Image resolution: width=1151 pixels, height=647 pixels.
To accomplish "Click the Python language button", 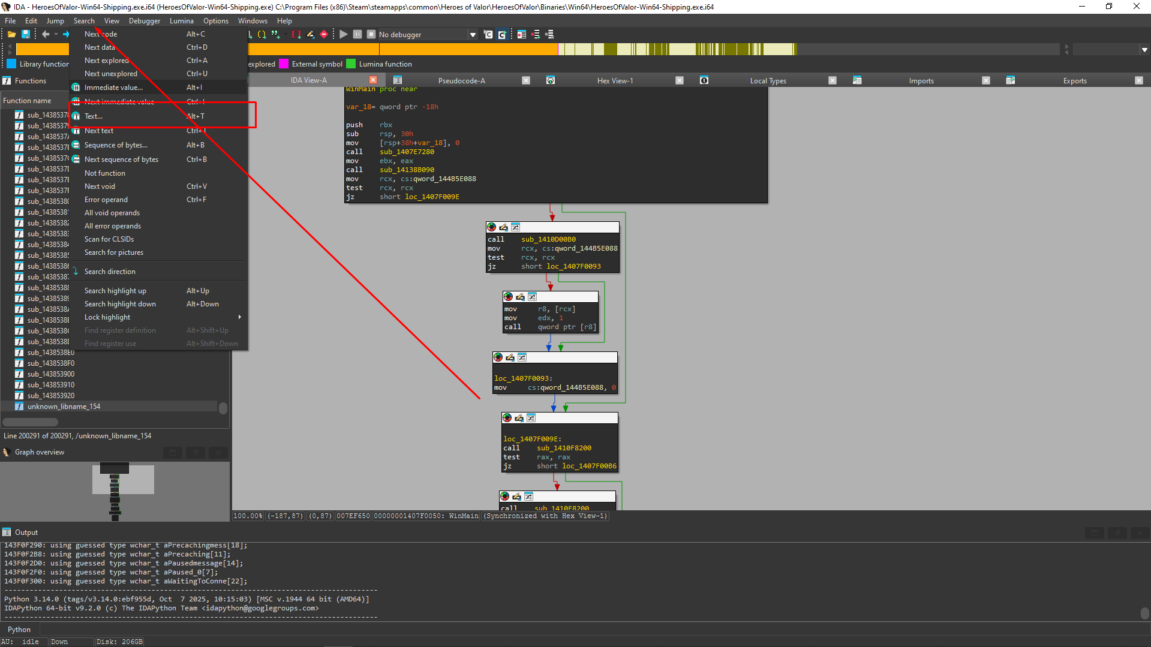I will pos(19,630).
